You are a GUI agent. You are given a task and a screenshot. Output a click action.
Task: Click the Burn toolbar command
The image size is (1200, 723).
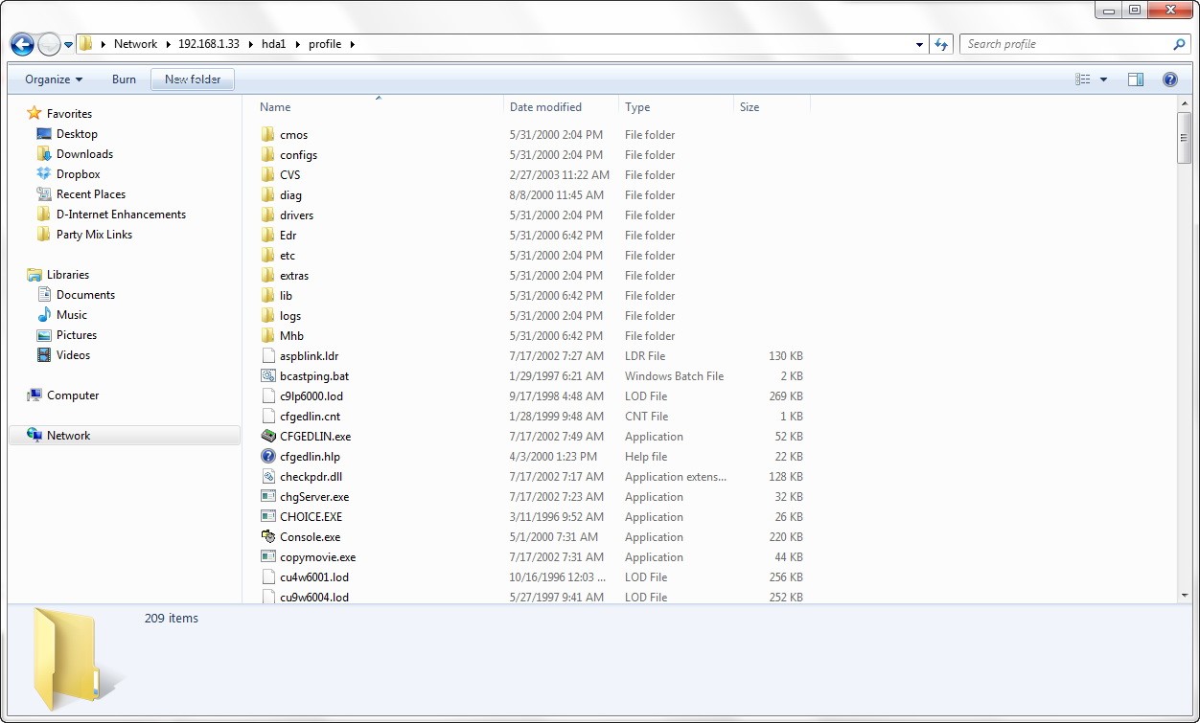point(124,79)
